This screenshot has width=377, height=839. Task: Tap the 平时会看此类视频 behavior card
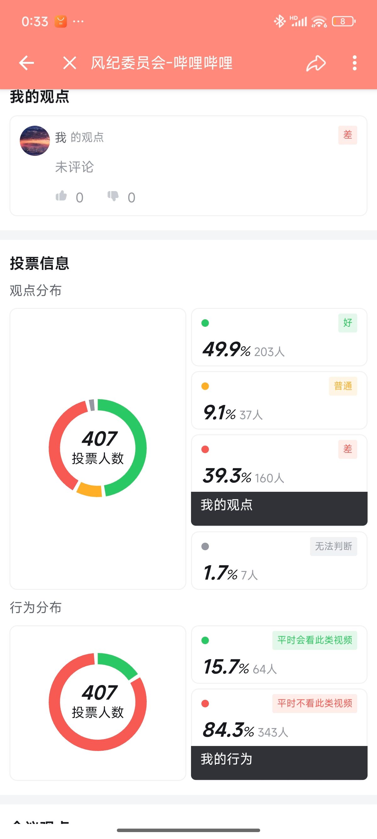tap(279, 654)
